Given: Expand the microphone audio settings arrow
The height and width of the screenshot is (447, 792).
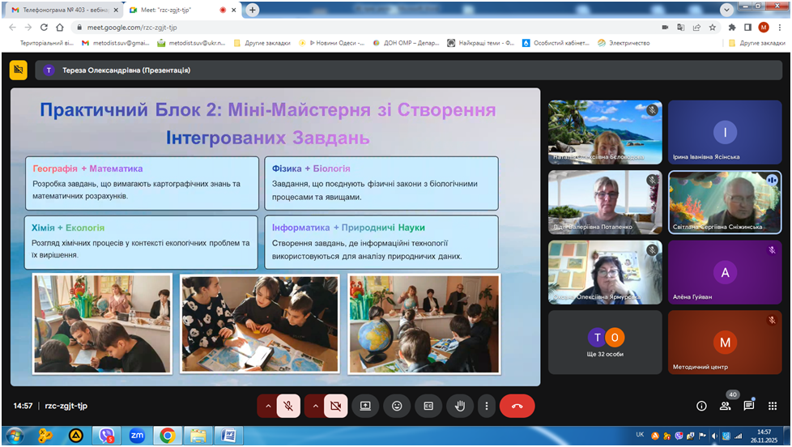Looking at the screenshot, I should [x=266, y=406].
